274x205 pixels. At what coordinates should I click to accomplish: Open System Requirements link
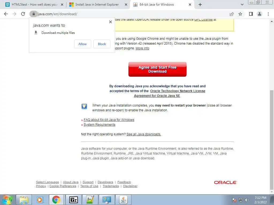pos(100,125)
